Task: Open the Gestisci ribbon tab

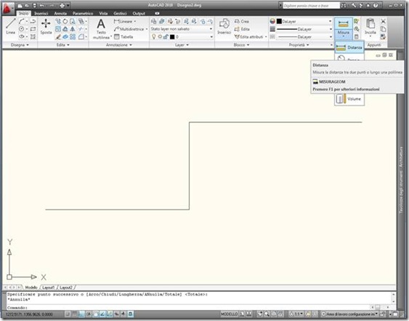Action: [x=120, y=13]
